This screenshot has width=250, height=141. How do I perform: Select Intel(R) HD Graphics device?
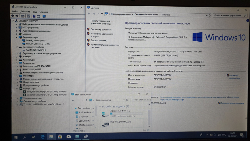(x=36, y=41)
